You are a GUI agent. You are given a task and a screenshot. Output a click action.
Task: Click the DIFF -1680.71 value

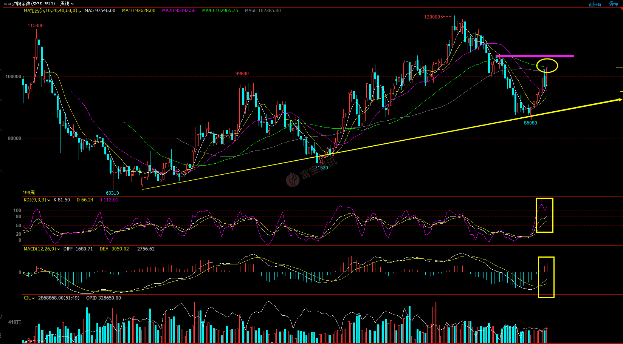(78, 249)
